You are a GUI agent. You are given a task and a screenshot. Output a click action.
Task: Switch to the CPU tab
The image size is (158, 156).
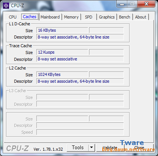tap(13, 17)
